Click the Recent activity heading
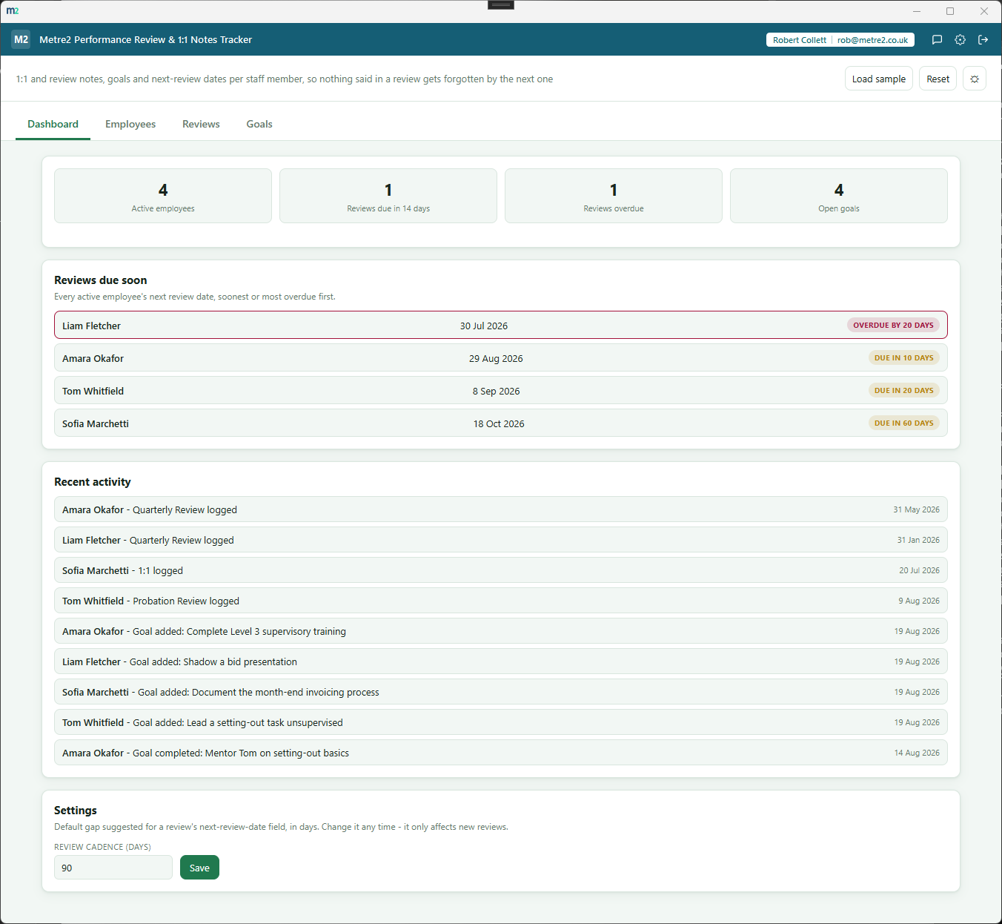1002x924 pixels. pyautogui.click(x=93, y=482)
